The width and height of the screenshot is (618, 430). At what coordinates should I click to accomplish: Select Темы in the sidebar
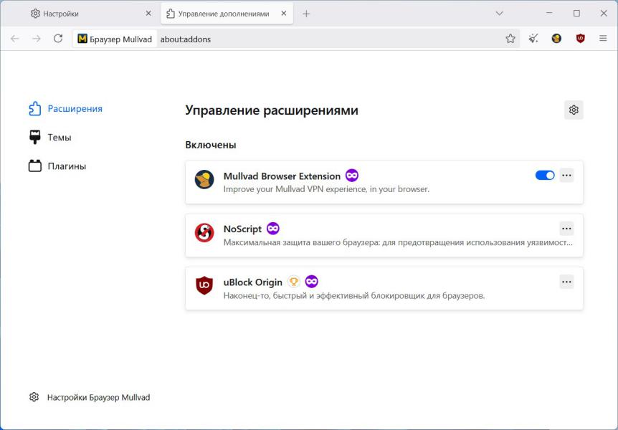59,138
